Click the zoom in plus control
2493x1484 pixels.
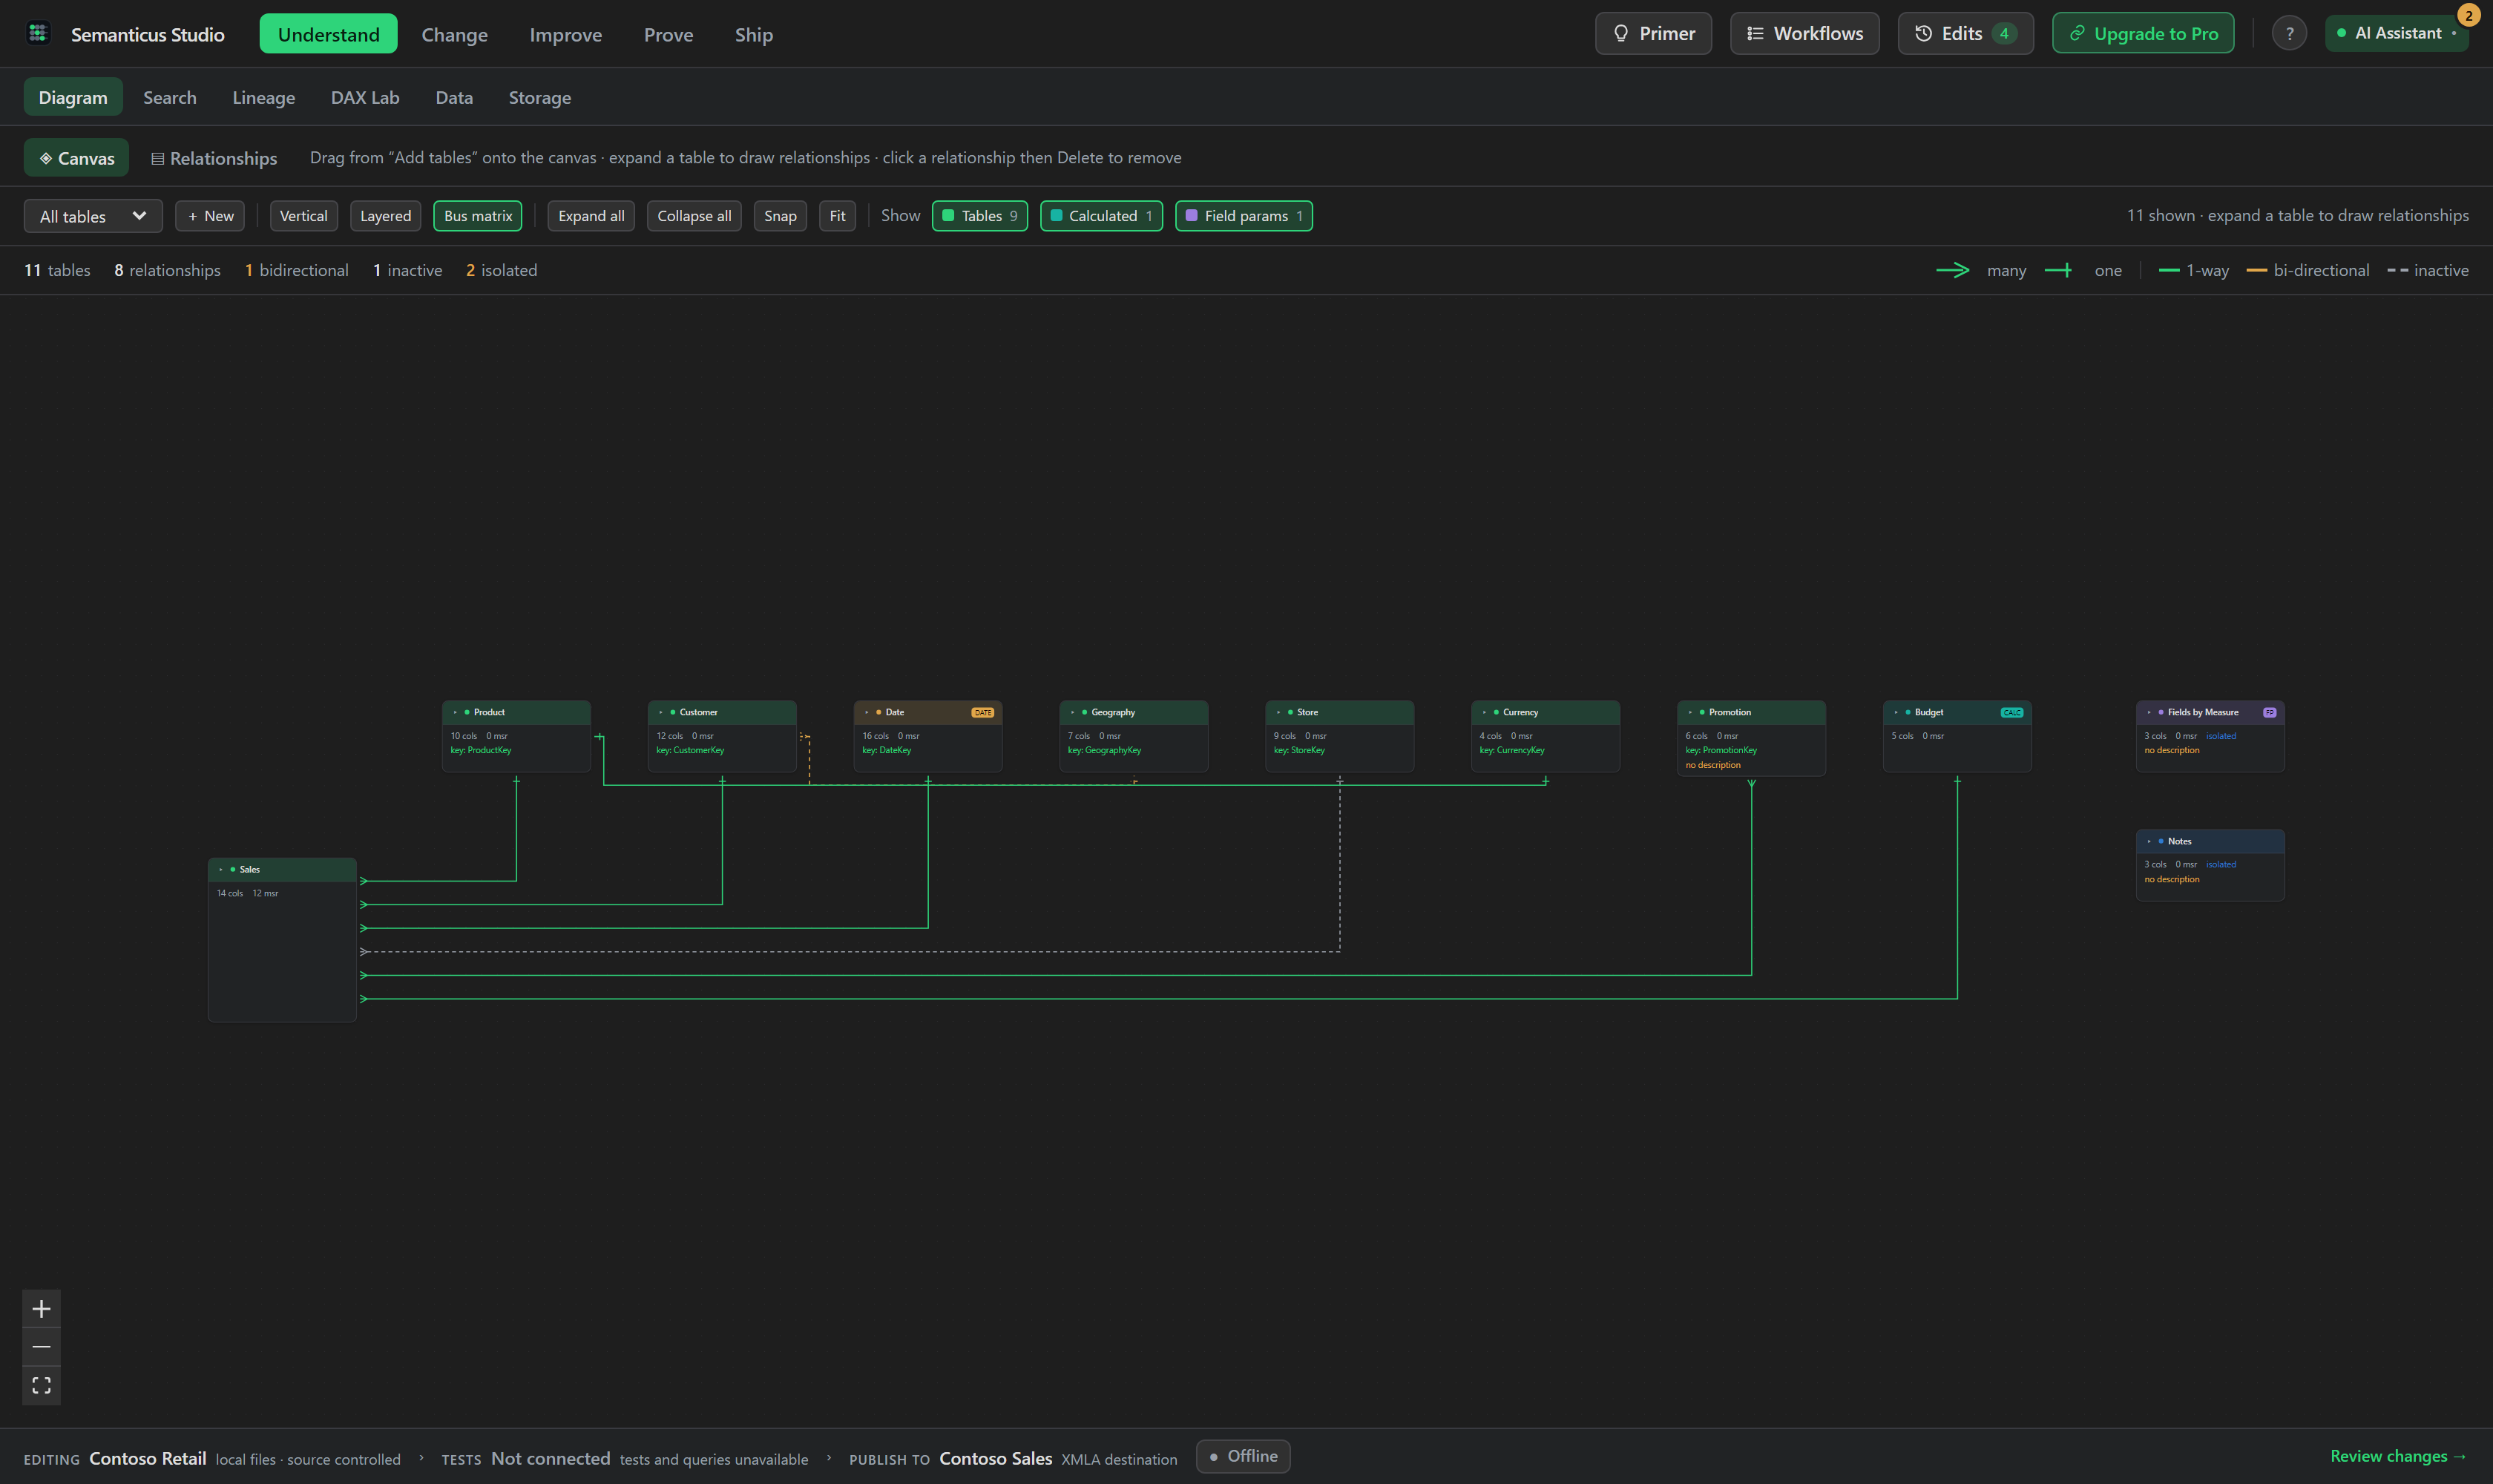(x=41, y=1309)
